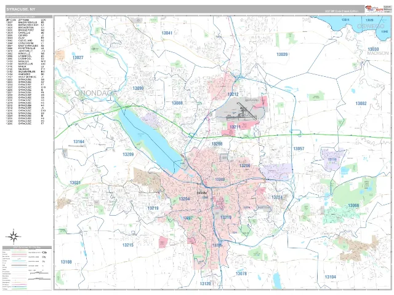Click ZIP code 13205 on the map
This screenshot has width=394, height=295.
click(x=217, y=245)
